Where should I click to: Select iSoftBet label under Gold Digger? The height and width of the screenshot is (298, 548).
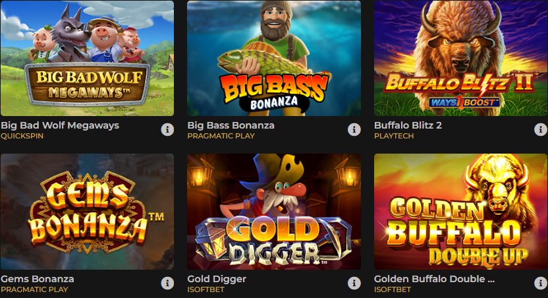[x=206, y=289]
